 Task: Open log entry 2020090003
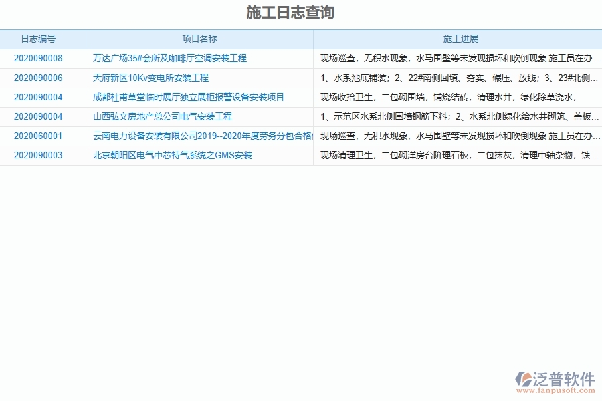37,155
